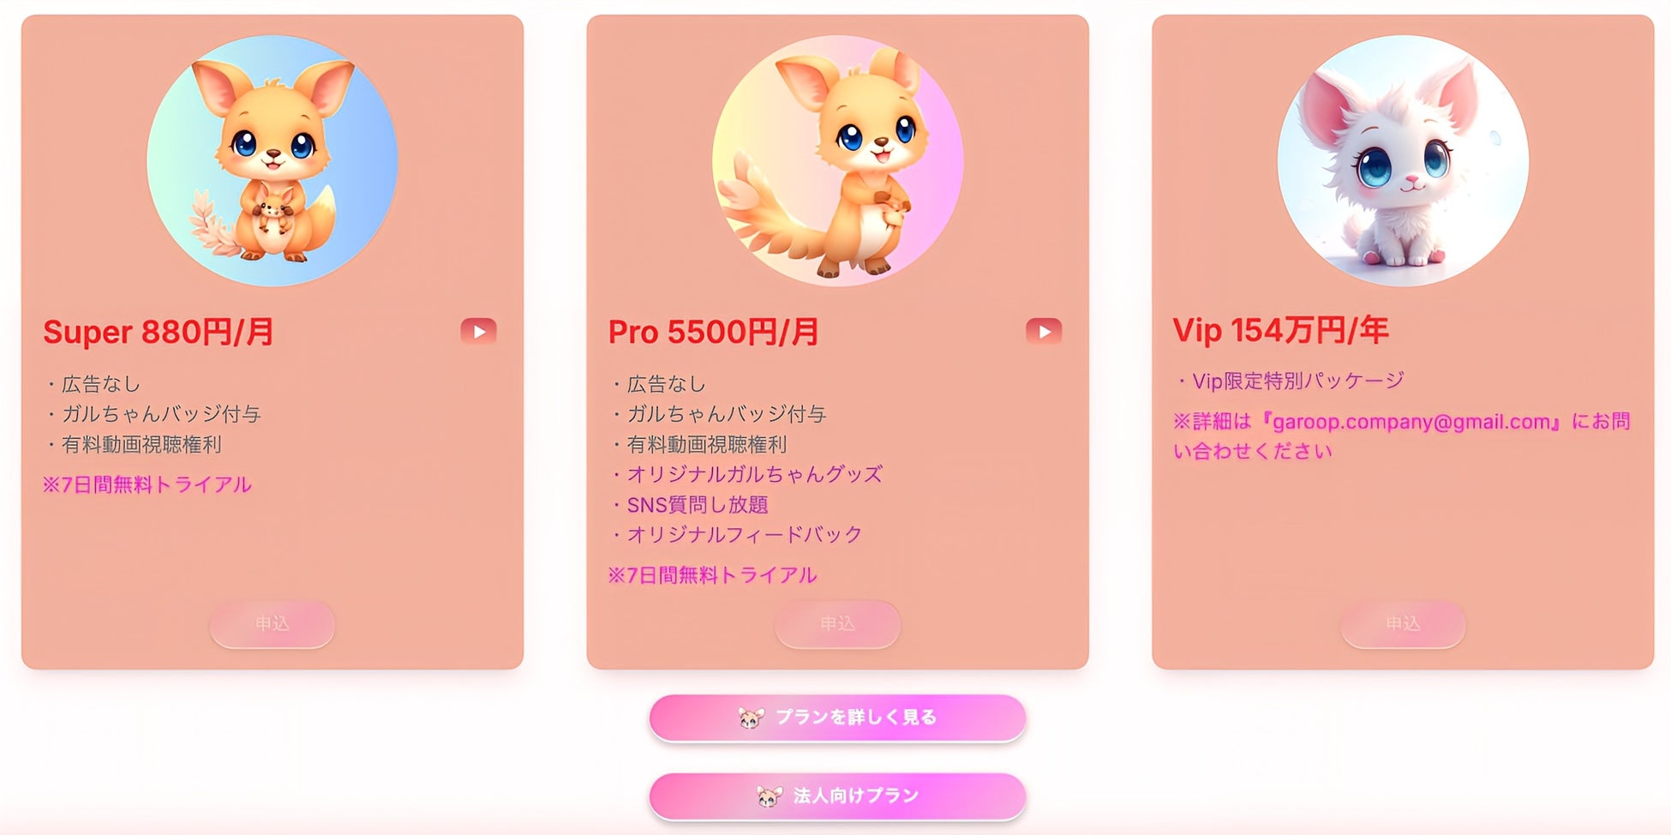The image size is (1671, 835).
Task: Click Pro plan's 7日間無料トライアル note
Action: [x=712, y=575]
